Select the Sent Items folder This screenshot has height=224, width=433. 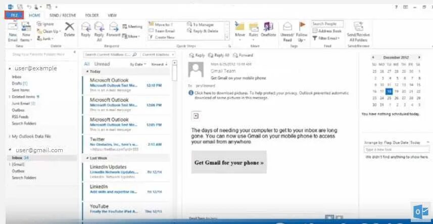point(21,90)
